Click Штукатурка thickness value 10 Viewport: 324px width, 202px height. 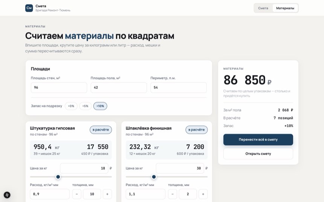[x=92, y=194]
